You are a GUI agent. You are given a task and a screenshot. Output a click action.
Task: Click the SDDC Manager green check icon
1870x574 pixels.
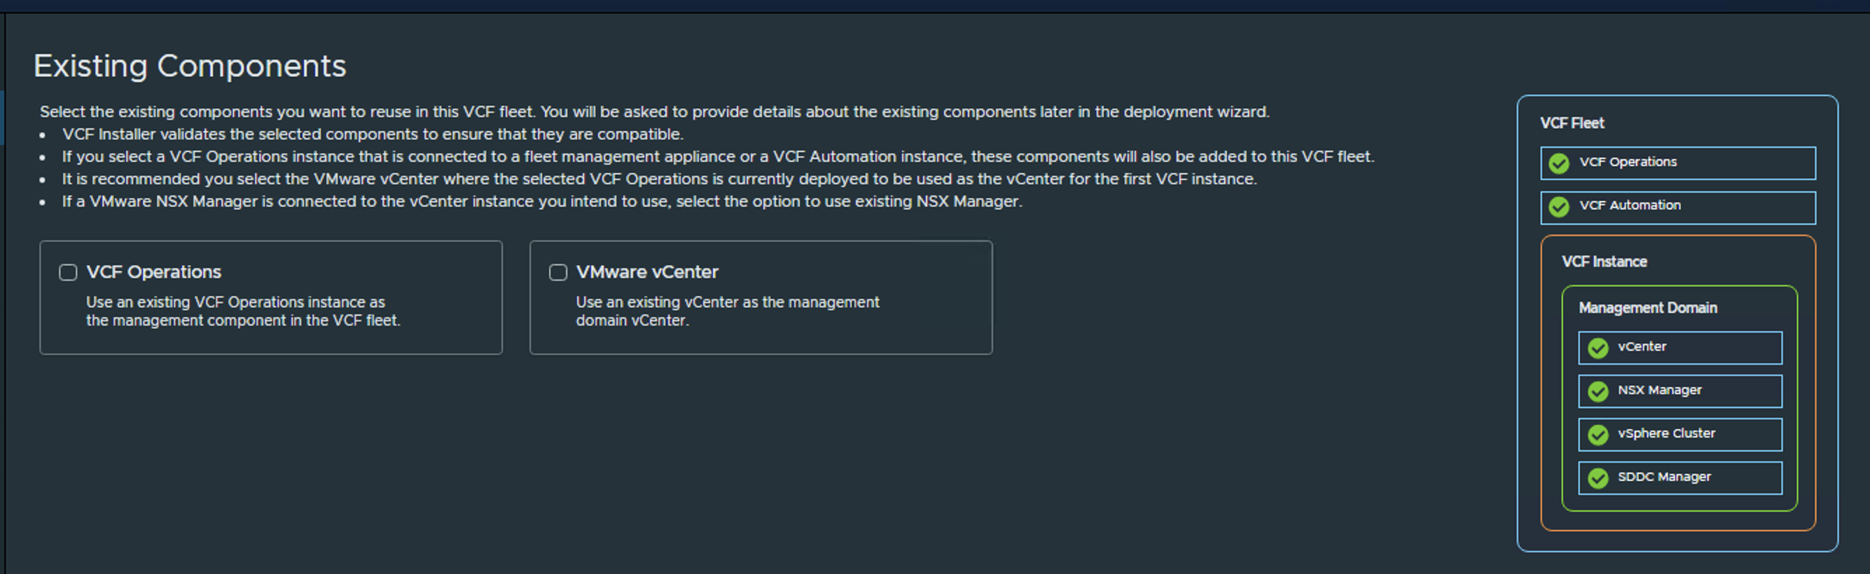[x=1598, y=477]
